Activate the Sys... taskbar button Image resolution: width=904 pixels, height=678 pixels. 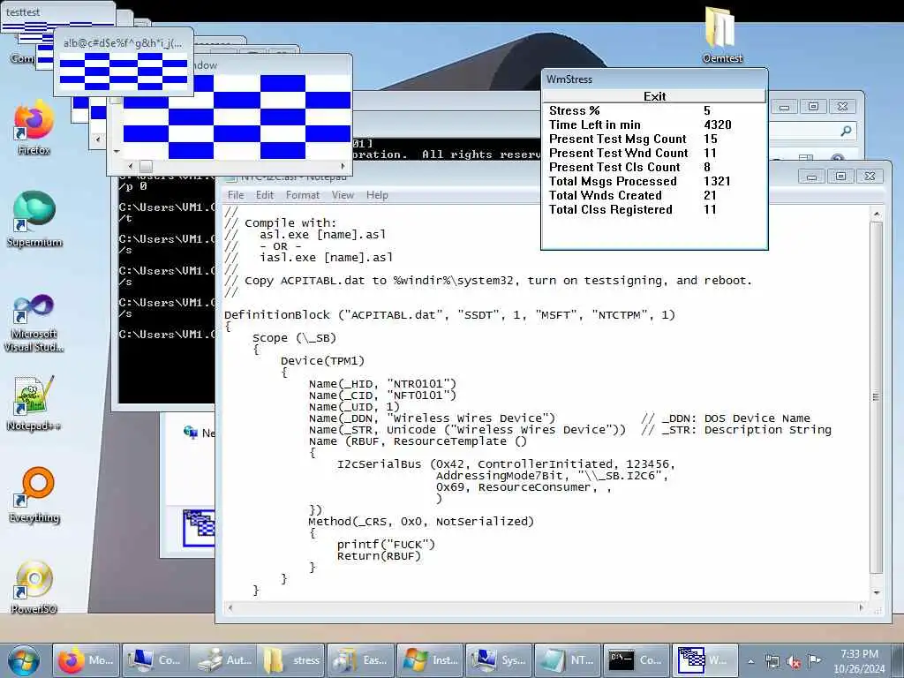pyautogui.click(x=499, y=660)
